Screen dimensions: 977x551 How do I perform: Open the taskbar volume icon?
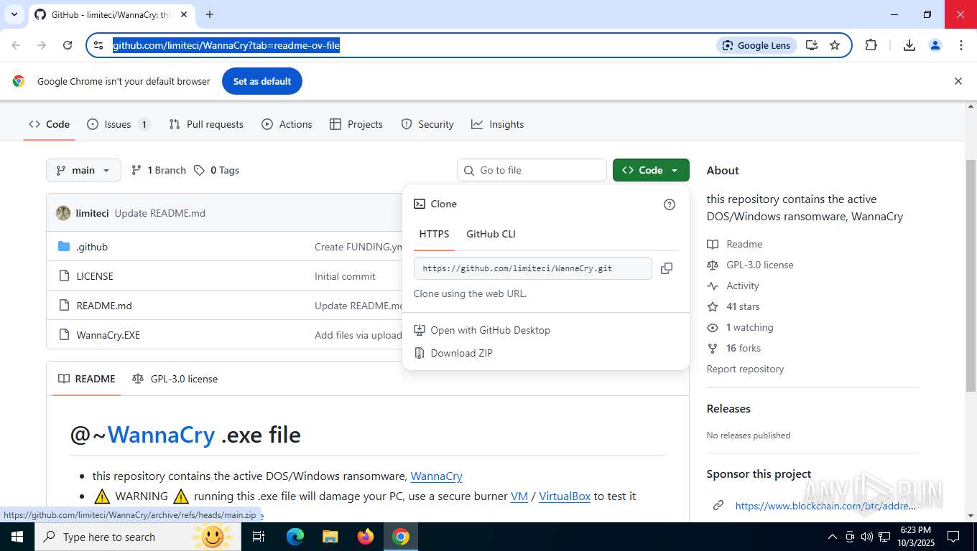click(867, 537)
